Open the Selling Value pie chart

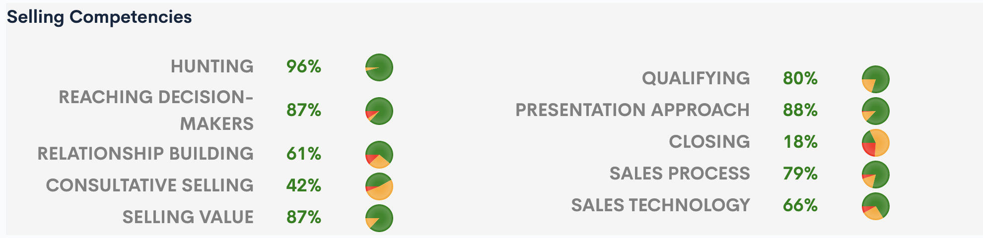coord(379,218)
